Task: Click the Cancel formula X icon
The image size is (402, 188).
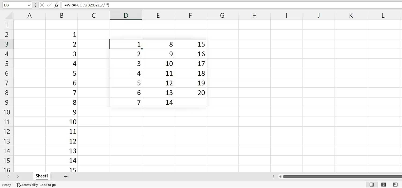Action: click(x=42, y=5)
